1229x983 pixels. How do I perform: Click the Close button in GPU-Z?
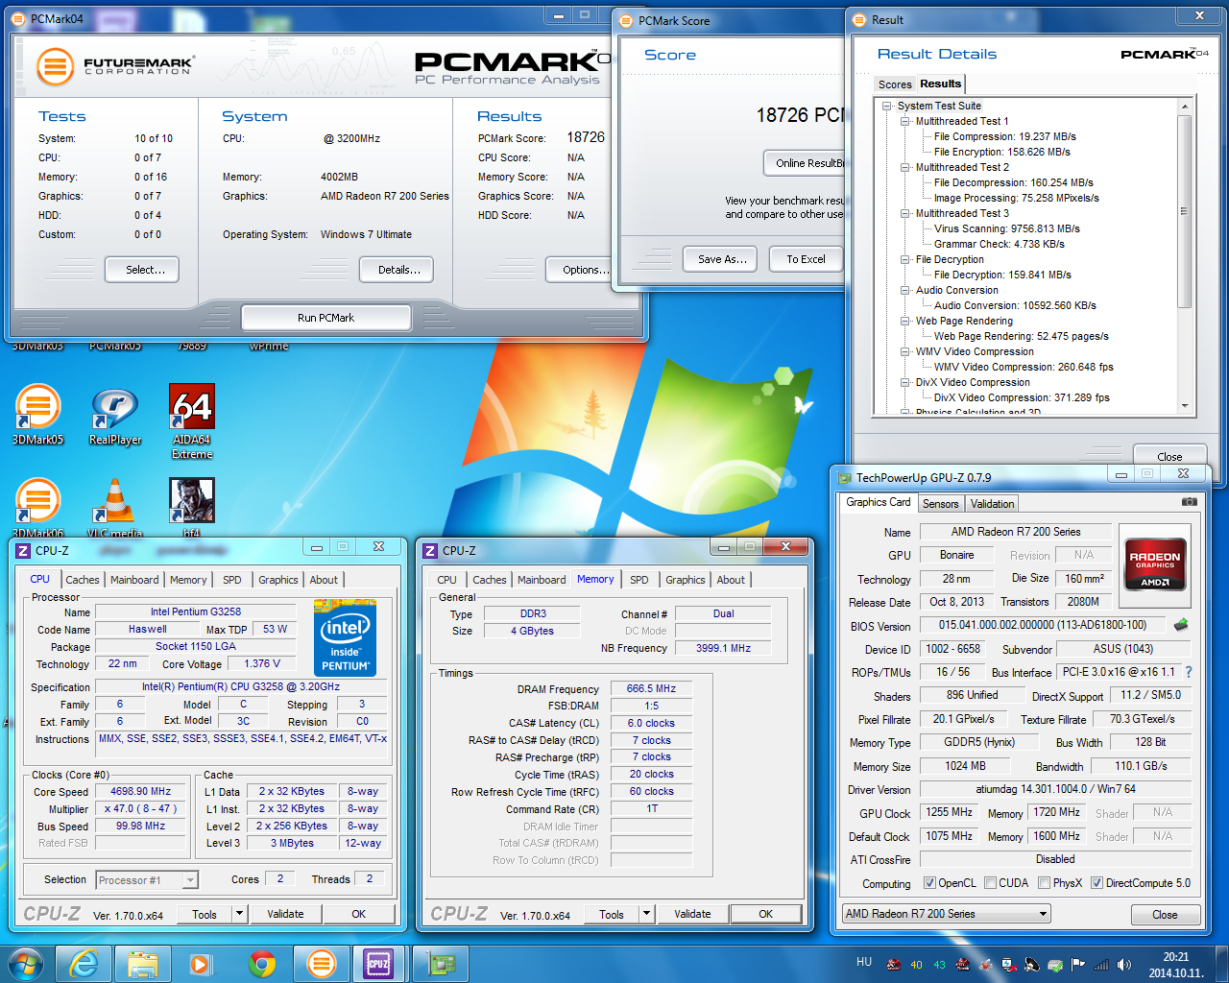(x=1165, y=915)
